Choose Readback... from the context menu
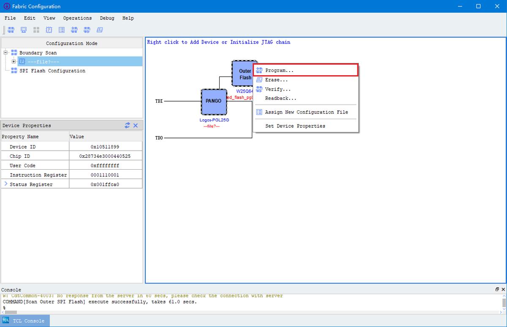 (x=305, y=98)
